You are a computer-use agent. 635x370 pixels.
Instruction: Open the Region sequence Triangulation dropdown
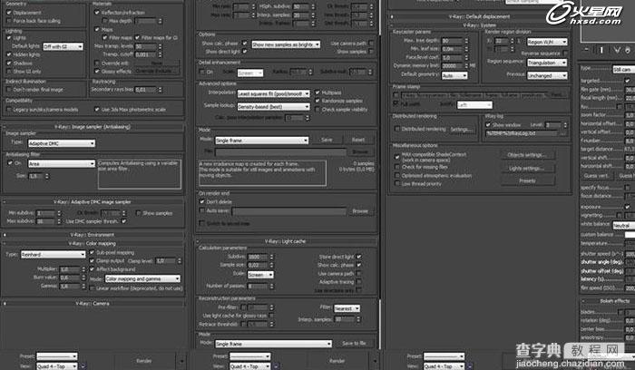pos(547,63)
